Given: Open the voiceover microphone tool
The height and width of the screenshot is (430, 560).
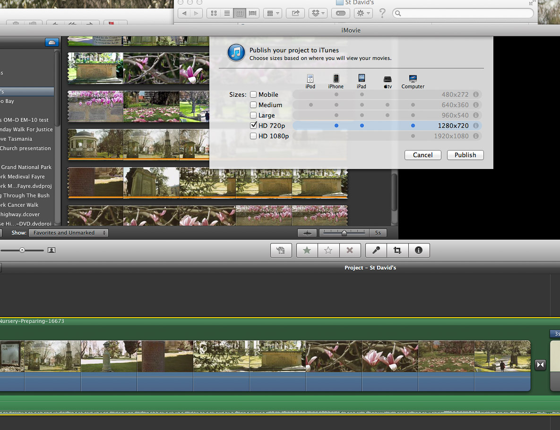Looking at the screenshot, I should click(376, 251).
